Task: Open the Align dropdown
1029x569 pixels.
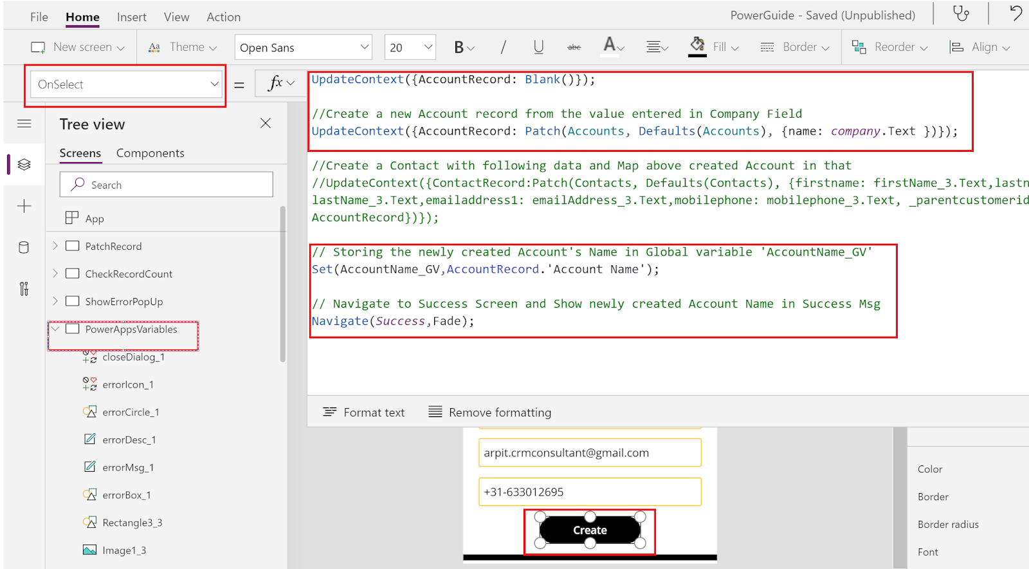Action: [980, 47]
